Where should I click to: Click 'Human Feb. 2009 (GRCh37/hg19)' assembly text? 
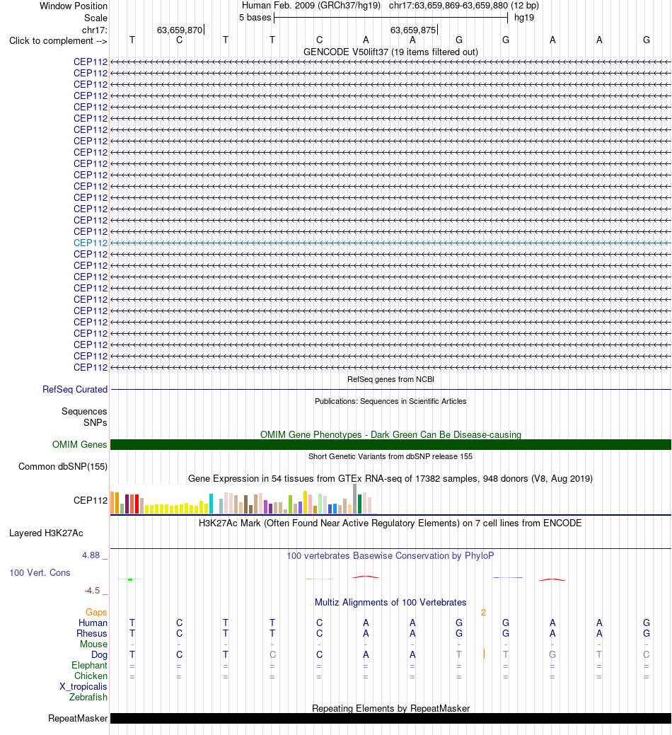[311, 6]
